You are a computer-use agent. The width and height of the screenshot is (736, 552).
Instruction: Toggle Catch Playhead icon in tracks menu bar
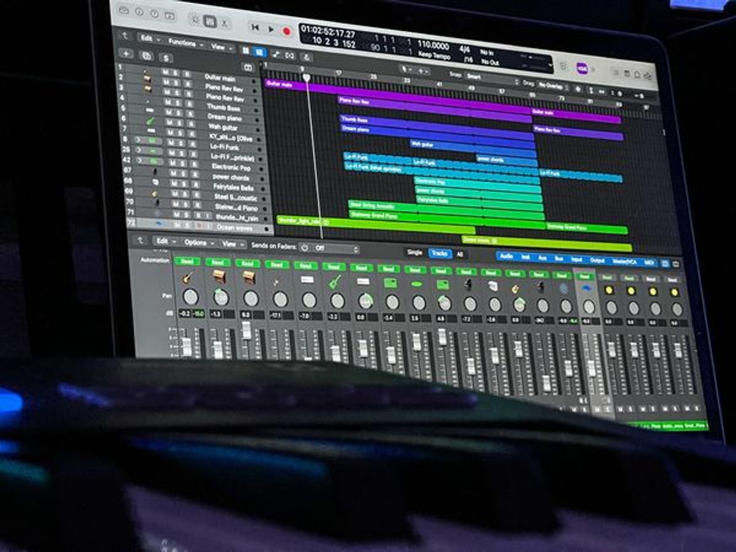click(306, 57)
